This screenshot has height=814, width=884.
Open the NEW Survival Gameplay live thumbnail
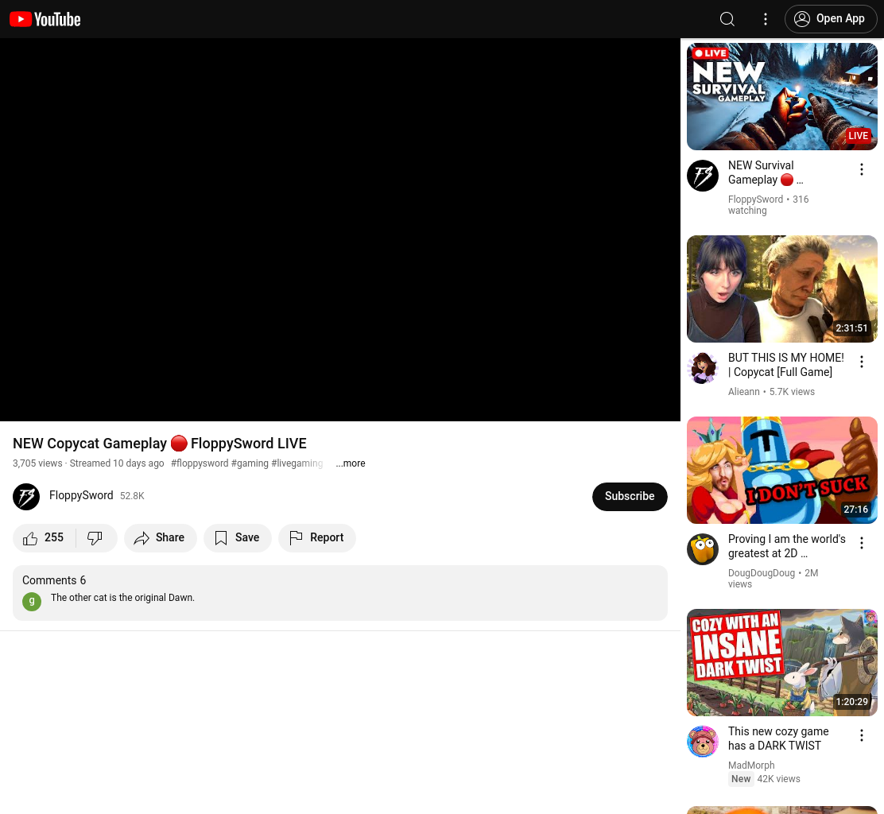pos(782,96)
